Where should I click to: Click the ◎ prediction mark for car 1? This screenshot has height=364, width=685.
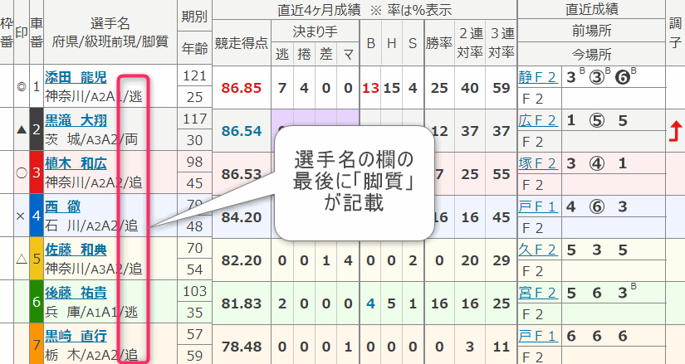point(22,86)
